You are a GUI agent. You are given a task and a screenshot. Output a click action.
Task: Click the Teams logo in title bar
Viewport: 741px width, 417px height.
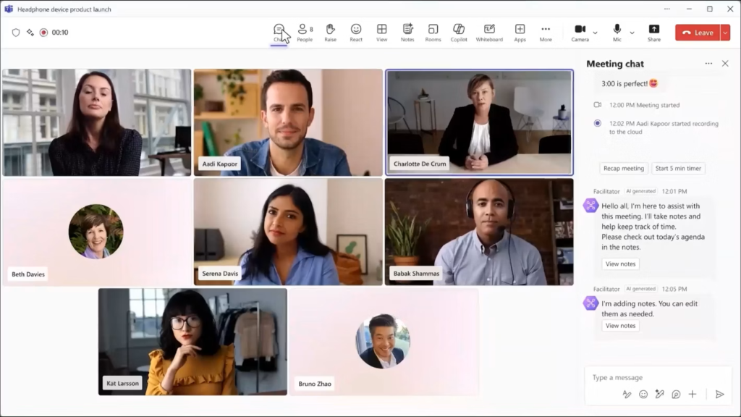tap(9, 9)
